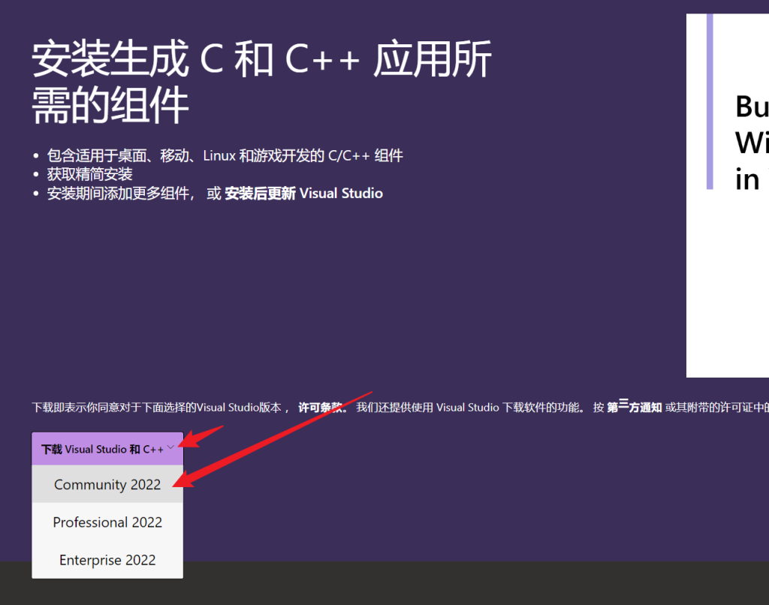
Task: Click inside the white Build Windows panel
Action: point(728,300)
